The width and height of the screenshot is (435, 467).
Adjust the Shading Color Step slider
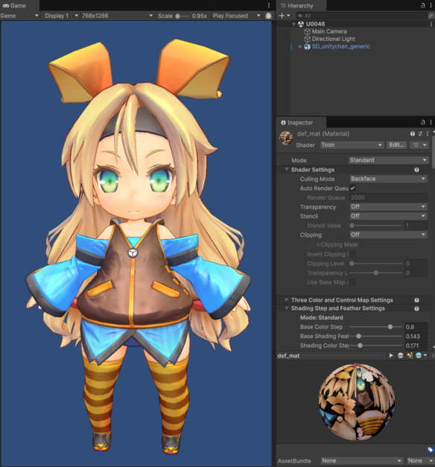point(375,346)
